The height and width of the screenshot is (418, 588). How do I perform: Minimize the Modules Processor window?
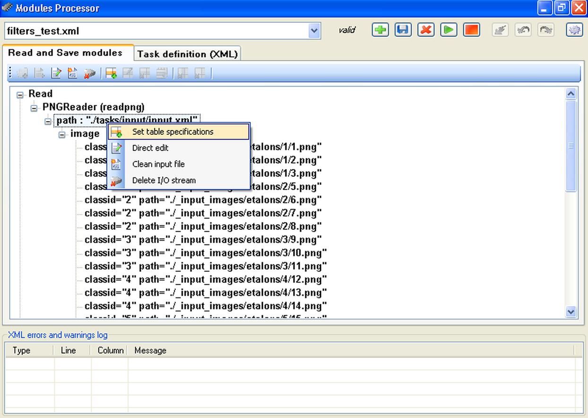pos(545,8)
